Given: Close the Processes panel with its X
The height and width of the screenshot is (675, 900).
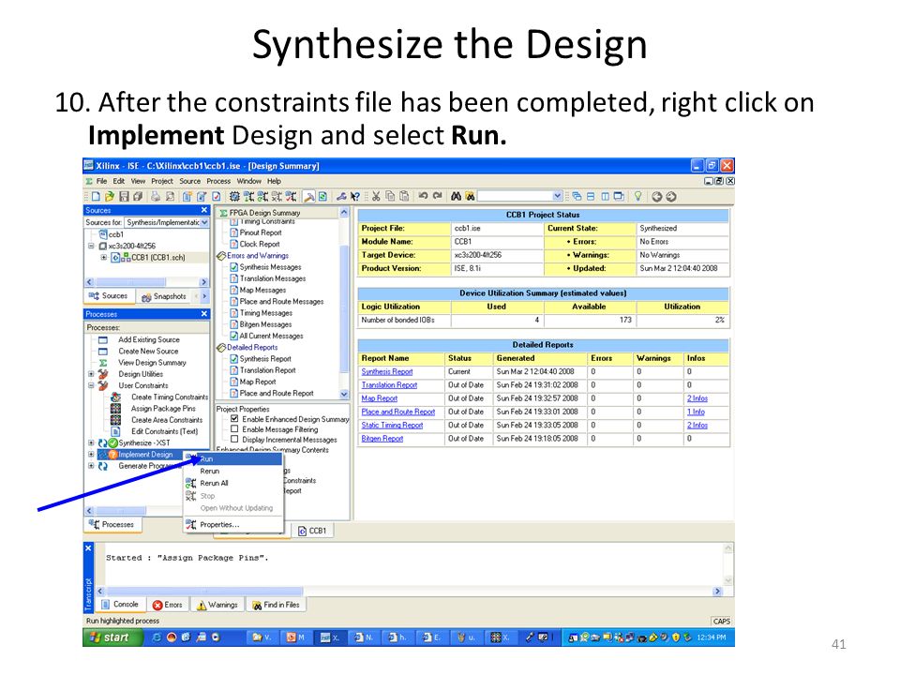Looking at the screenshot, I should click(204, 314).
